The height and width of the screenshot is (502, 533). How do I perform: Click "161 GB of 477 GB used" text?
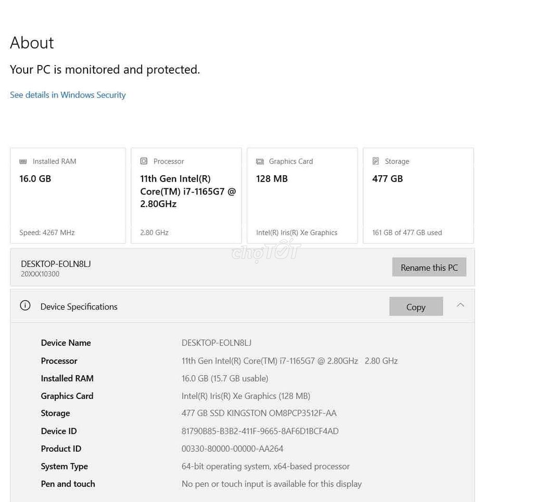pyautogui.click(x=407, y=233)
